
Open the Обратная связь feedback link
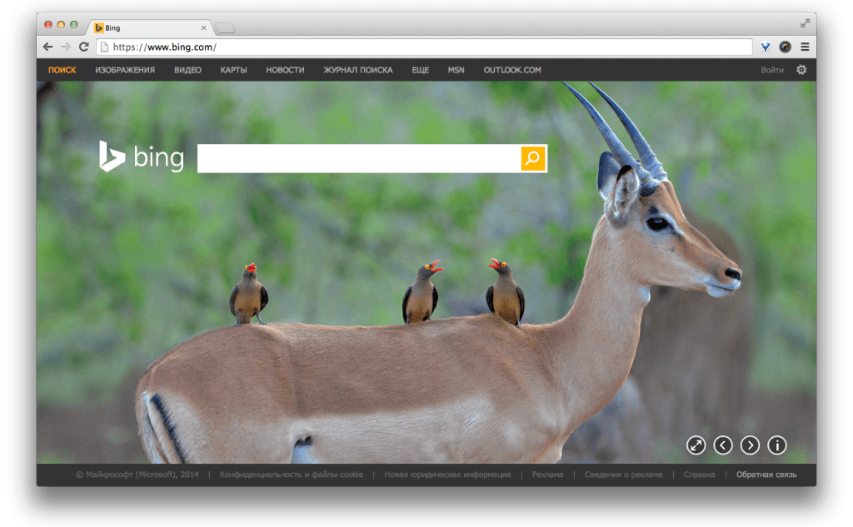(766, 475)
